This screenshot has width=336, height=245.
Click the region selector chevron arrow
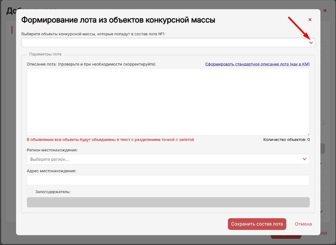point(304,159)
